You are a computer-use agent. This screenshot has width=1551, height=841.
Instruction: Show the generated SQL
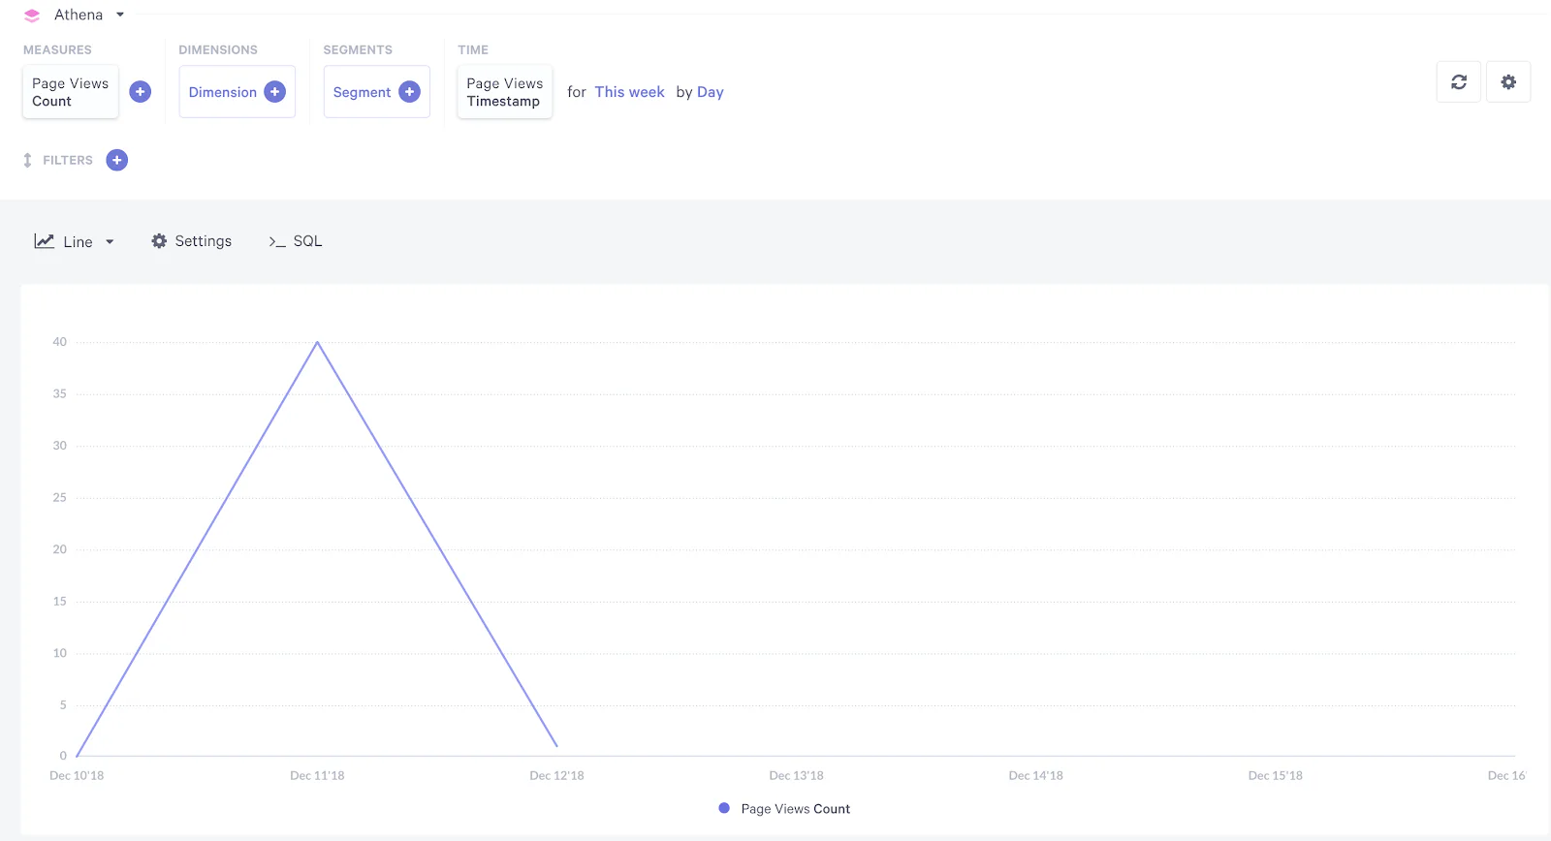pos(296,241)
